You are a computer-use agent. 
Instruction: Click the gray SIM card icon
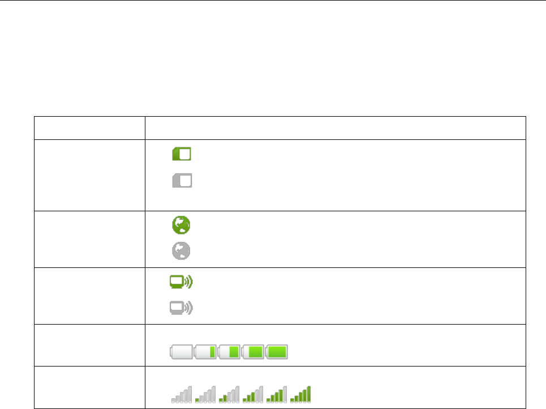182,180
